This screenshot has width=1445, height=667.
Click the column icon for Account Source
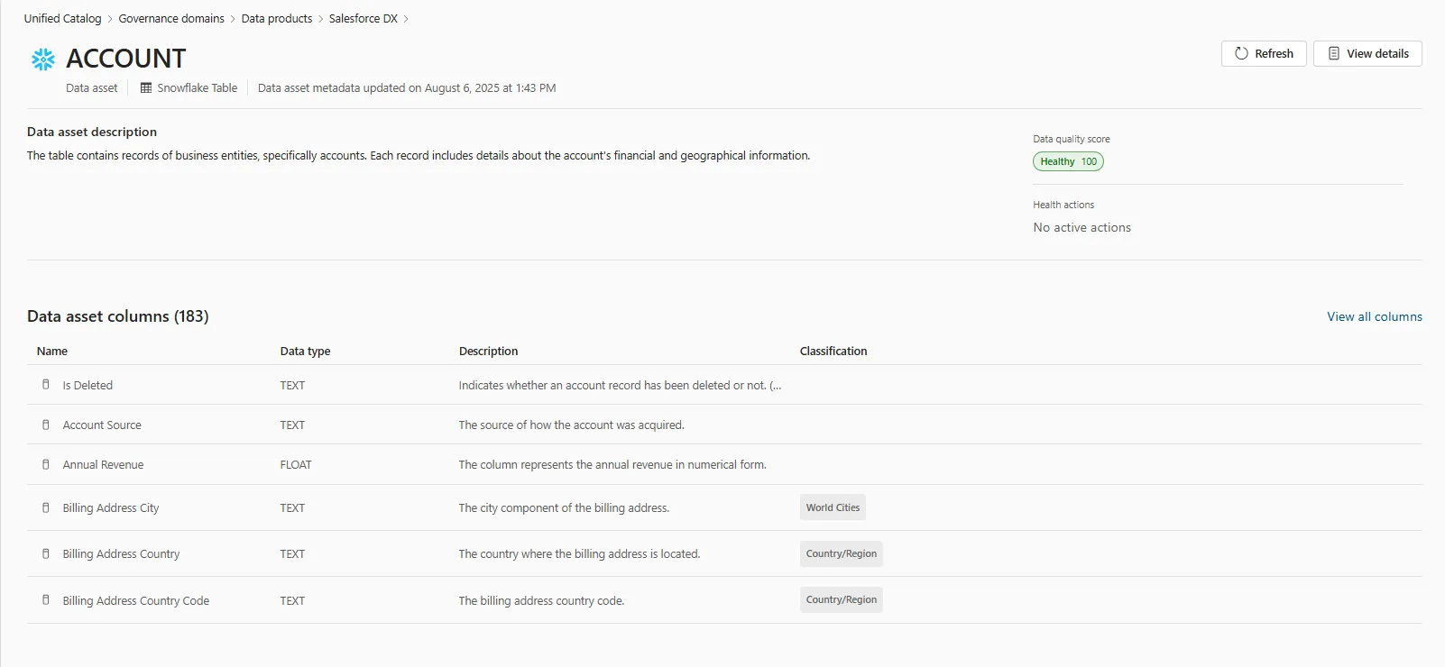tap(46, 425)
